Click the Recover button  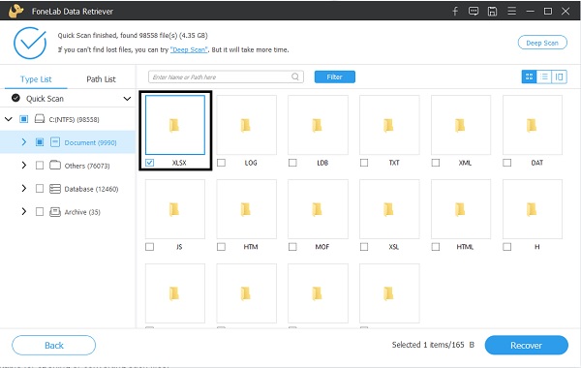coord(526,345)
